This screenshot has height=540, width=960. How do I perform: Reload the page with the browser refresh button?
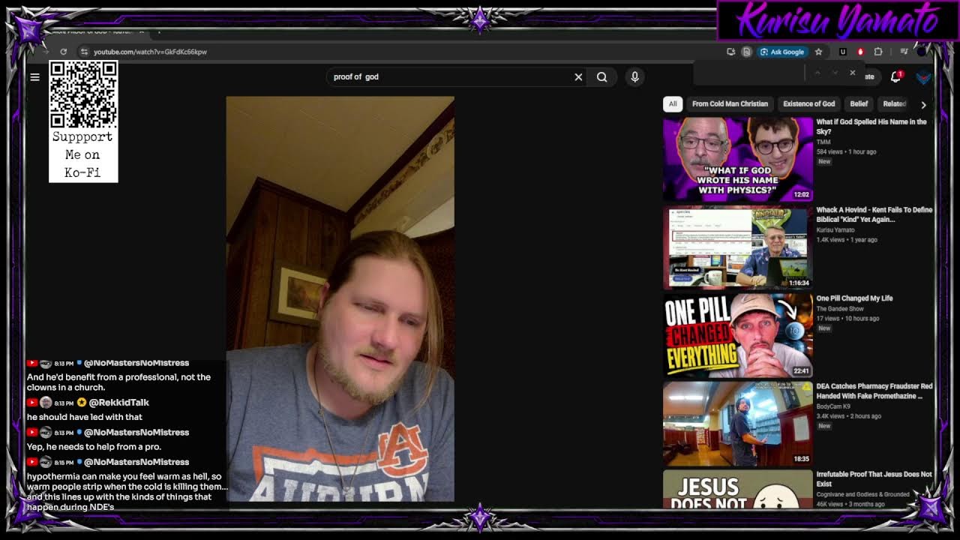[63, 52]
